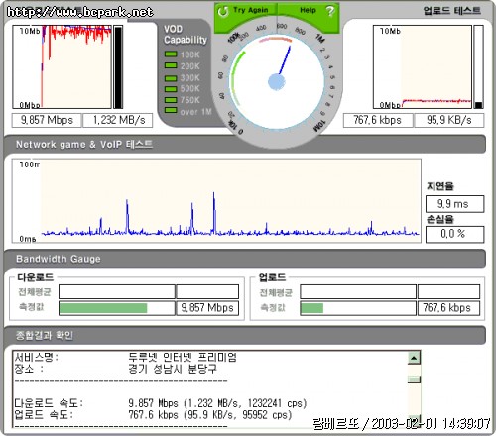
Task: Click the 500K VOD capability indicator
Action: 171,89
